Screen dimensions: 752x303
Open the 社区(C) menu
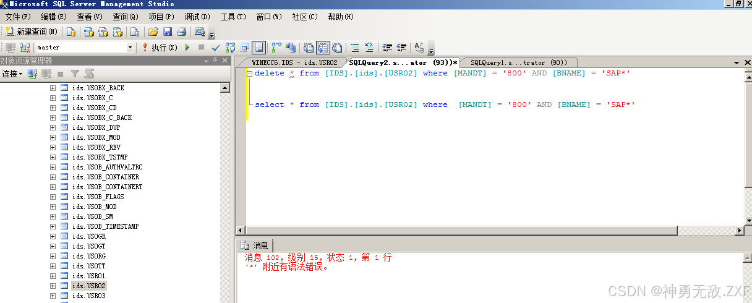click(305, 17)
